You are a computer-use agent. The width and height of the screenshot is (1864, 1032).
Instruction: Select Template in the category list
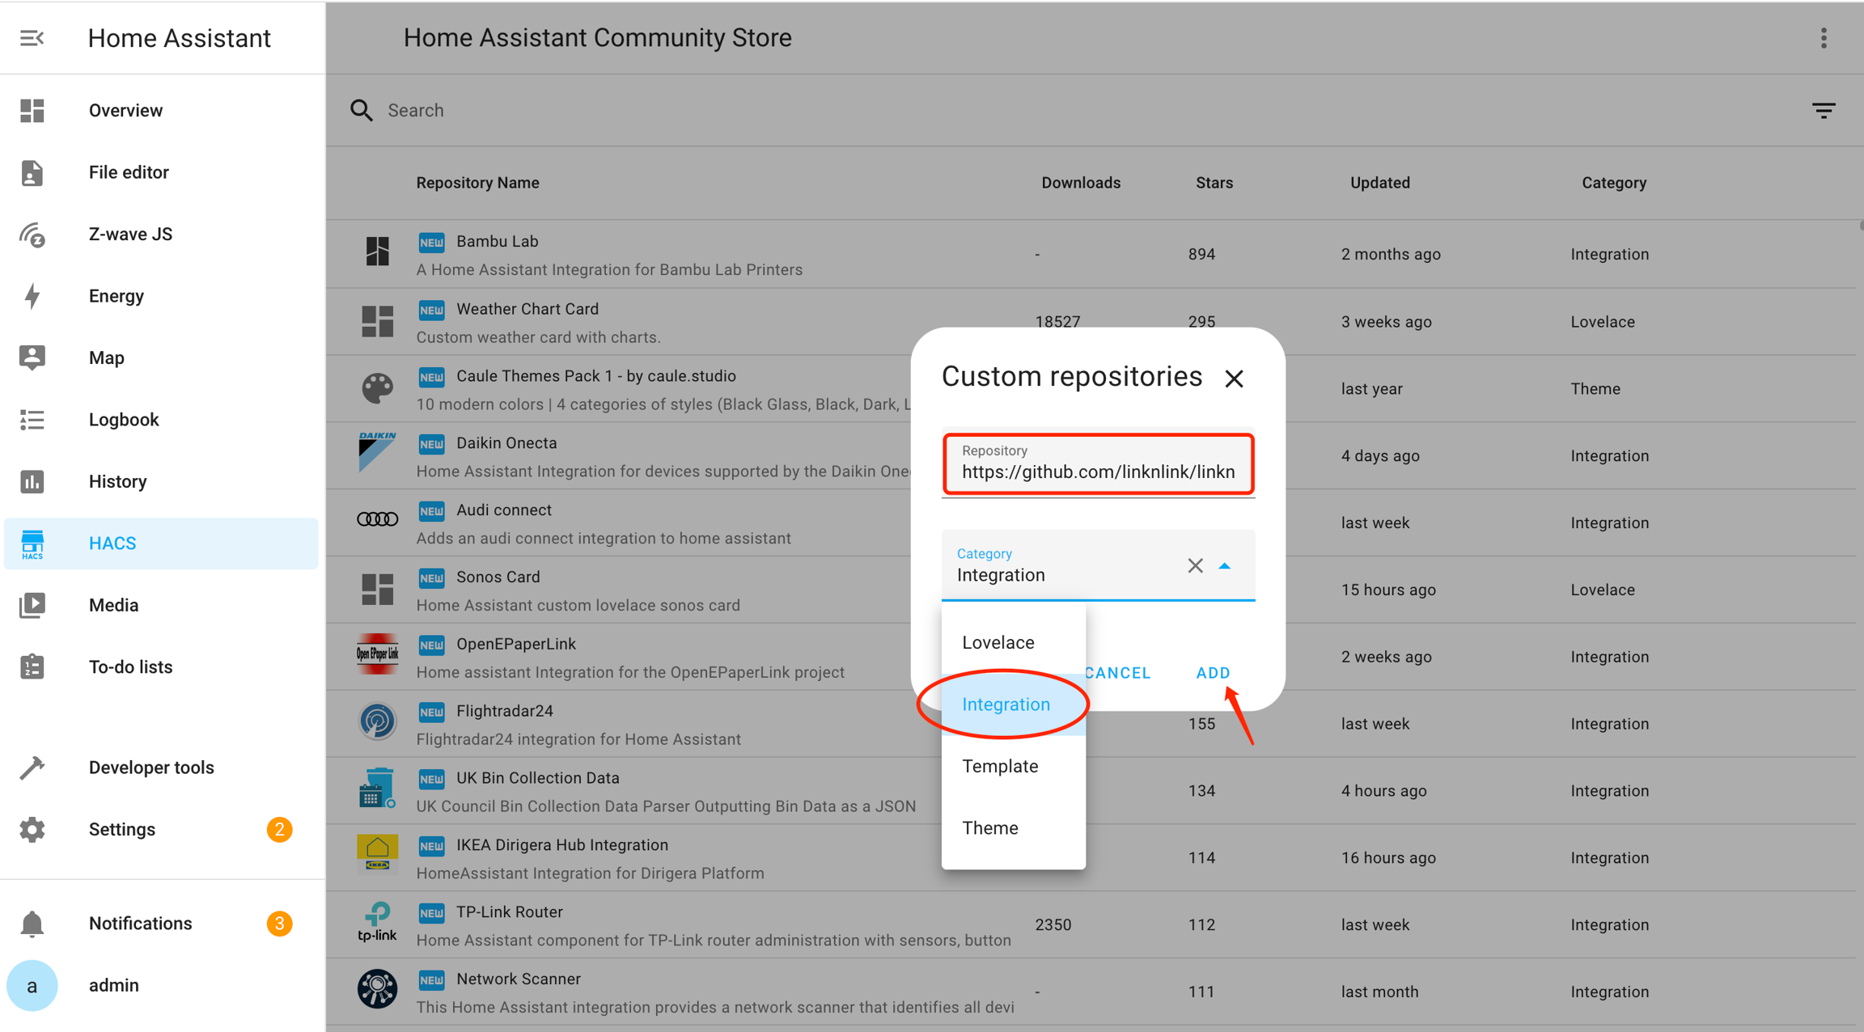point(1000,766)
